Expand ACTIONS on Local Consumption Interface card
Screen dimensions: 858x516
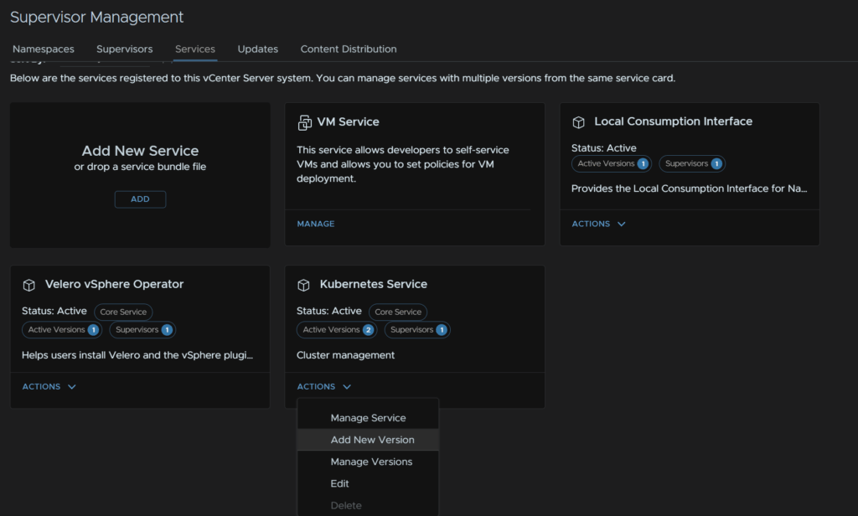coord(598,224)
